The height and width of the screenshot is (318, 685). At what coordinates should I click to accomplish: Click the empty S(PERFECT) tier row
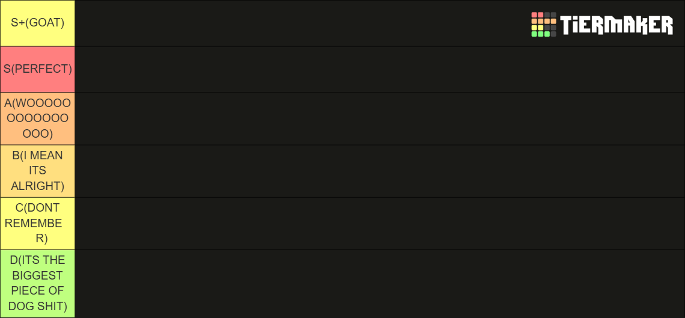pyautogui.click(x=380, y=70)
